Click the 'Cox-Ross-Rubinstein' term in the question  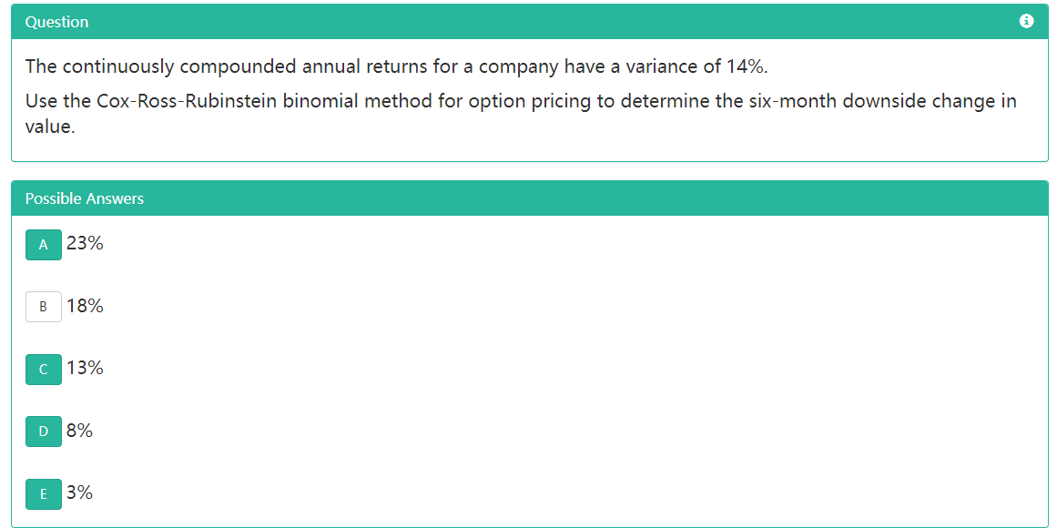pos(187,101)
